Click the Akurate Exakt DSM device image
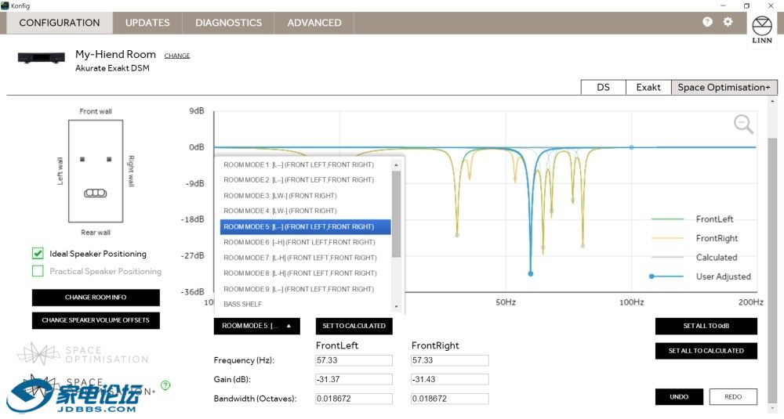Image resolution: width=784 pixels, height=419 pixels. (x=42, y=59)
